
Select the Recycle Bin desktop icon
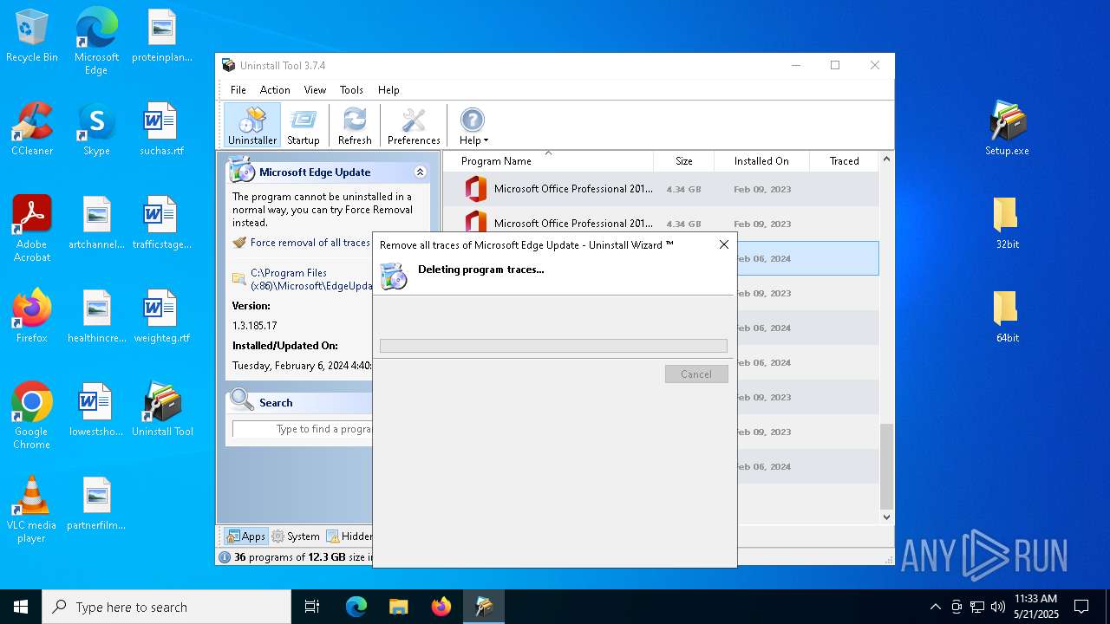32,36
